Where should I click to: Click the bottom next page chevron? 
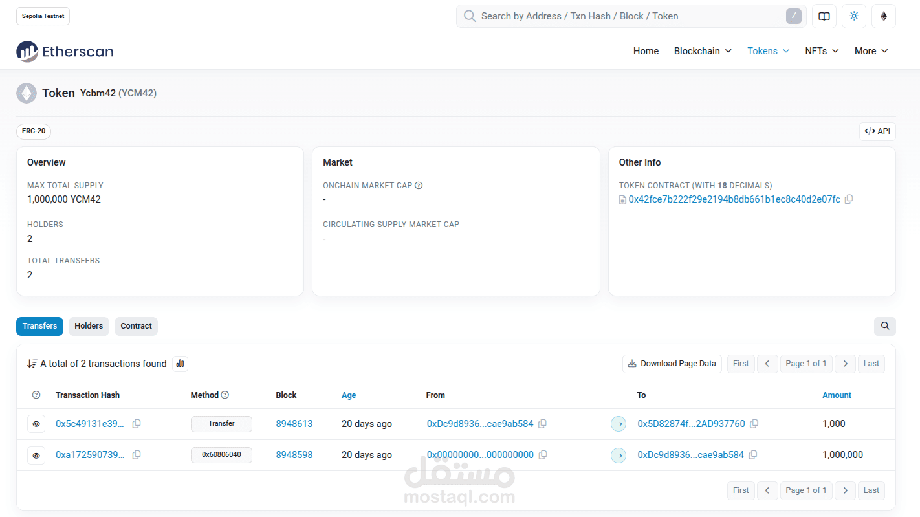tap(845, 490)
